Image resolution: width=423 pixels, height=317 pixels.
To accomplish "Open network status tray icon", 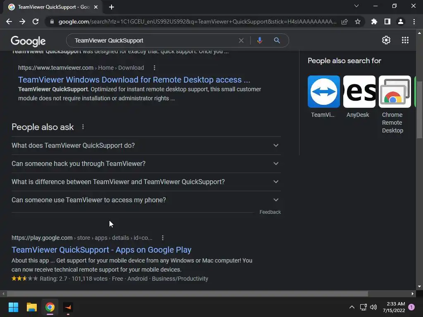I will pos(363,307).
